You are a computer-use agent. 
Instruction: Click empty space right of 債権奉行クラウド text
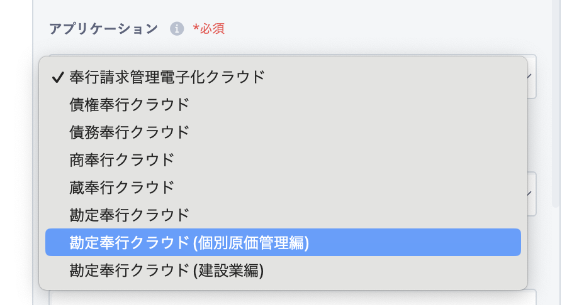coord(354,105)
